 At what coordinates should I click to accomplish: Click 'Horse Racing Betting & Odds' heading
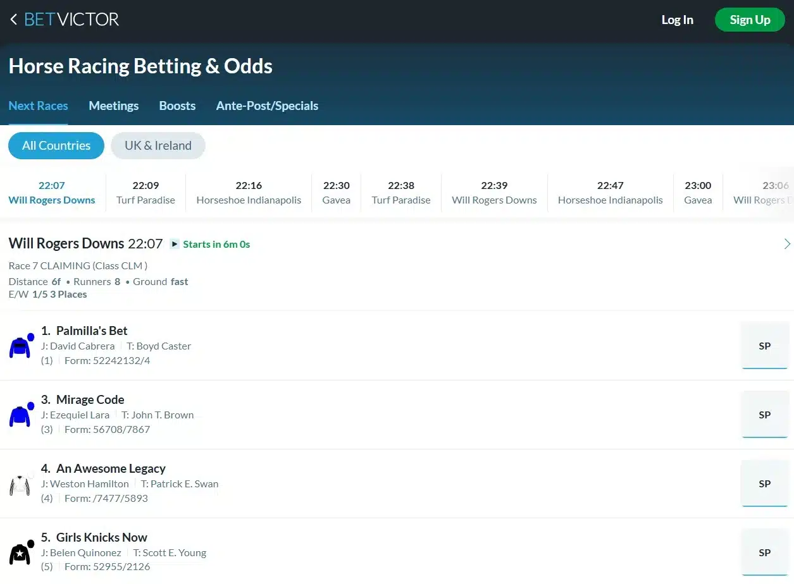point(140,66)
